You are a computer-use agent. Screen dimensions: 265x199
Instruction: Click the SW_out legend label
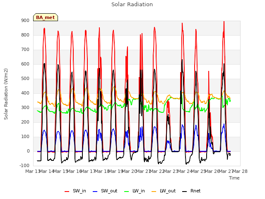[x=109, y=191]
